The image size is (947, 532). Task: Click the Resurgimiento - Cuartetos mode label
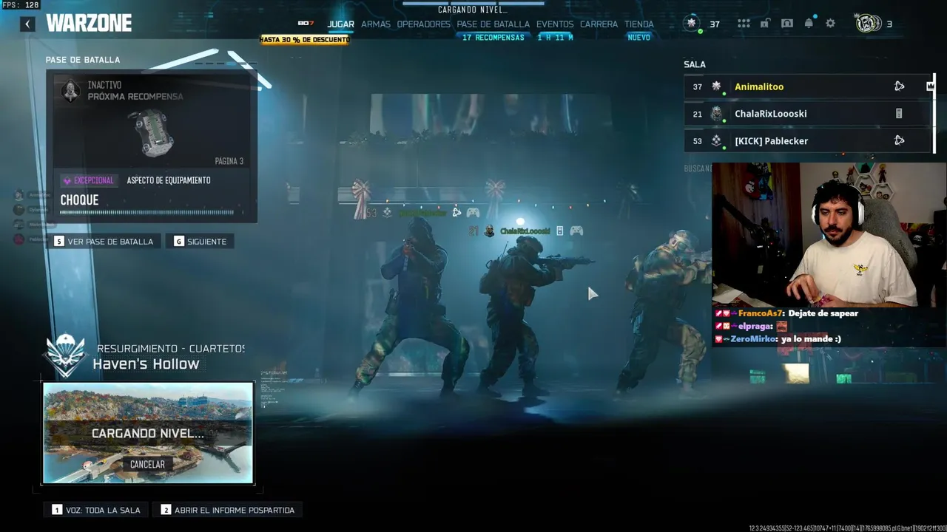pos(170,348)
